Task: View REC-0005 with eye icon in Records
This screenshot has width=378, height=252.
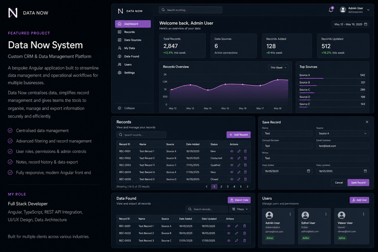Action: pyautogui.click(x=232, y=179)
